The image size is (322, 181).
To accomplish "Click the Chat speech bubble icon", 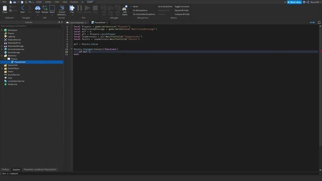I will tap(6, 78).
